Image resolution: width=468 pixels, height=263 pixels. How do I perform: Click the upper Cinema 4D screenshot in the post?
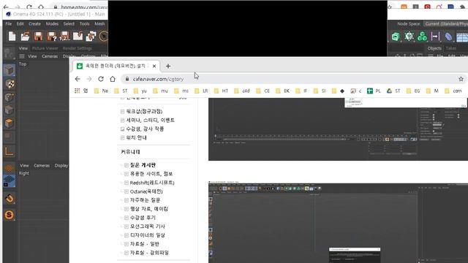point(338,129)
